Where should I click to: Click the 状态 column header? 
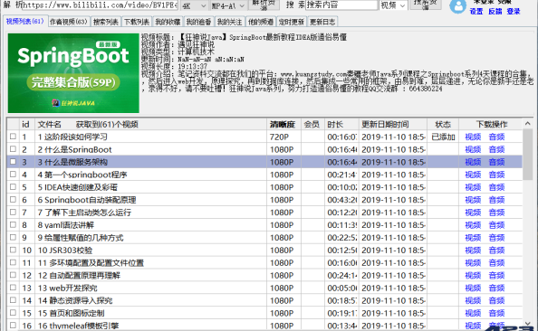point(443,124)
